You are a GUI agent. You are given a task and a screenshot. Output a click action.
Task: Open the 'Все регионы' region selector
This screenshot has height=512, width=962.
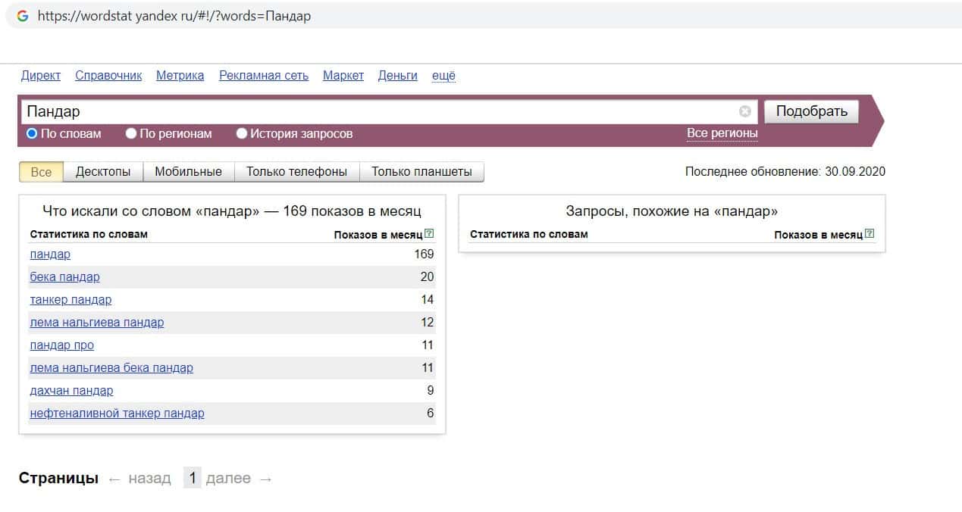click(722, 133)
